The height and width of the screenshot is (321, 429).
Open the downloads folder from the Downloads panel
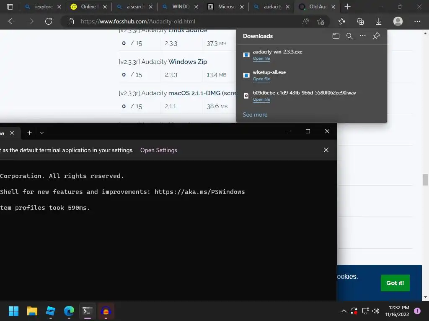(x=336, y=36)
